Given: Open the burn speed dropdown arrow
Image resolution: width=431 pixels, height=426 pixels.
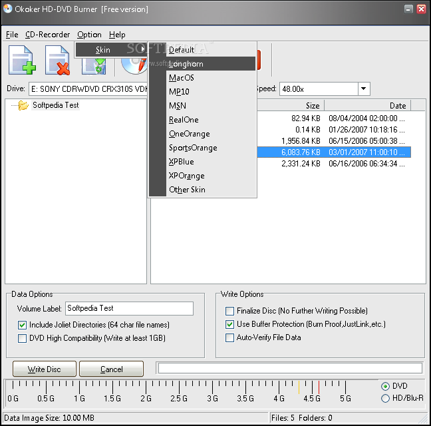Looking at the screenshot, I should 364,89.
